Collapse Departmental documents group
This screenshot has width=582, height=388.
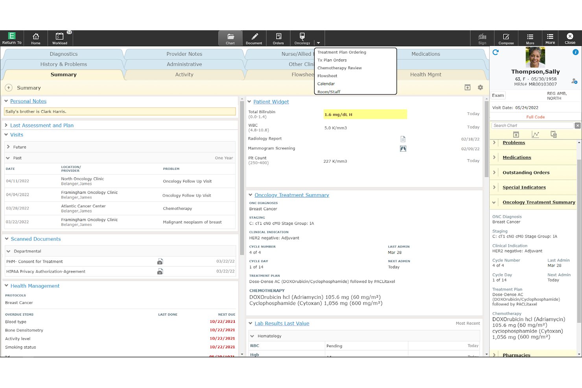(x=8, y=251)
